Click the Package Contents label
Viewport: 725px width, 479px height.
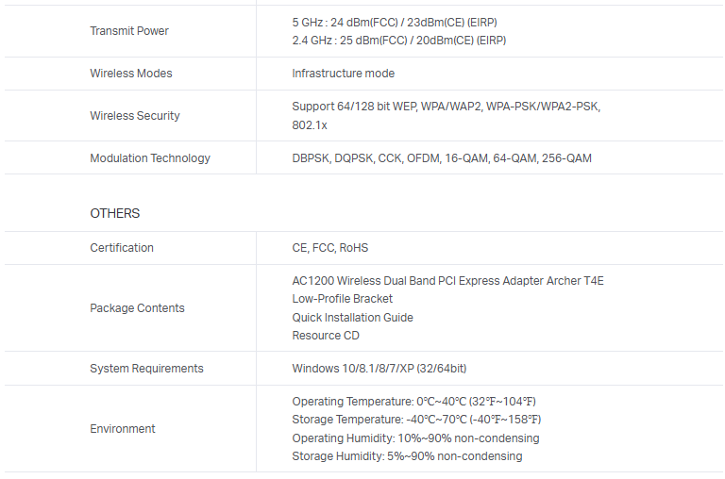pyautogui.click(x=137, y=308)
